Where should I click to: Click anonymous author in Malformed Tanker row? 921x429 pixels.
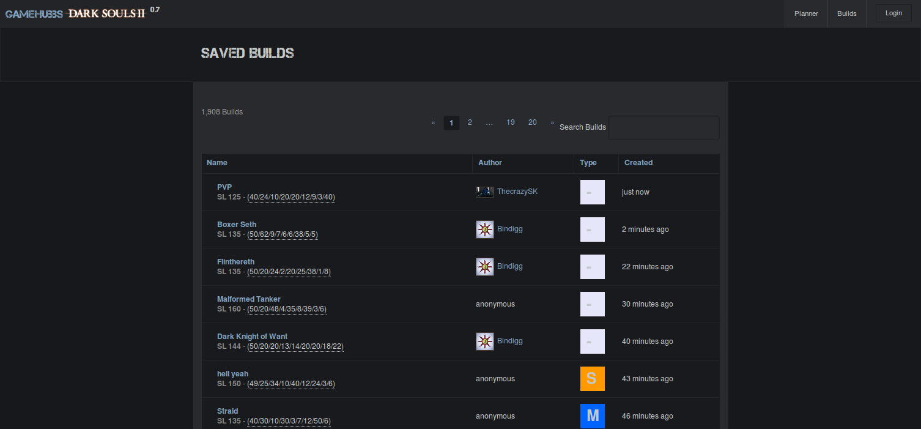pyautogui.click(x=495, y=304)
